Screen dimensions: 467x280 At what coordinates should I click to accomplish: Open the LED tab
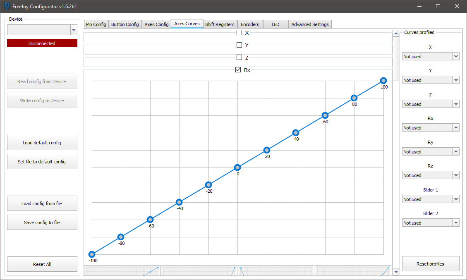pos(275,24)
